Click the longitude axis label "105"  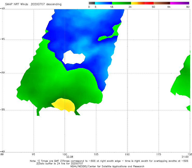click(x=96, y=154)
